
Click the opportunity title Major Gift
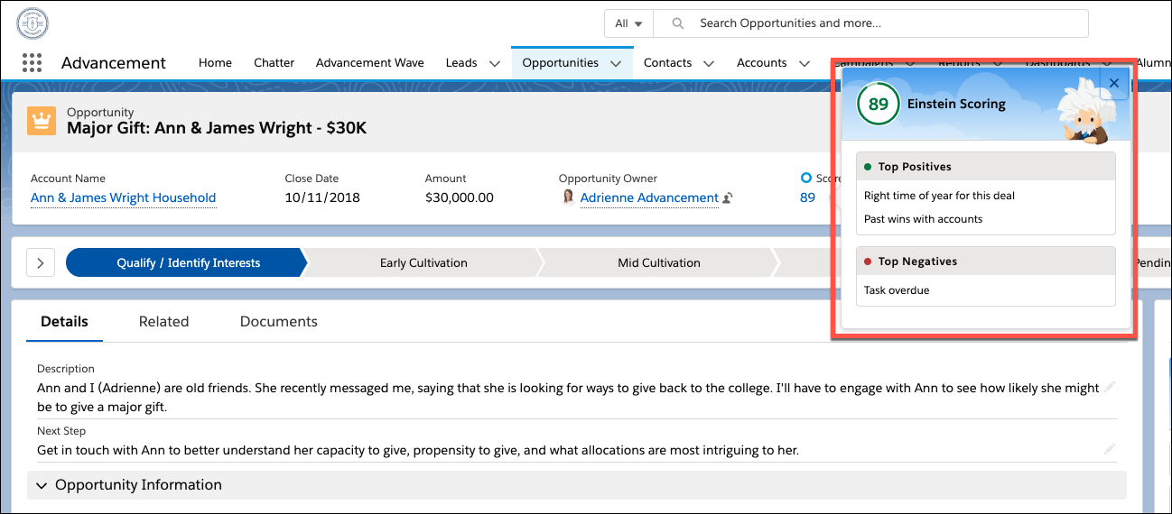[217, 128]
